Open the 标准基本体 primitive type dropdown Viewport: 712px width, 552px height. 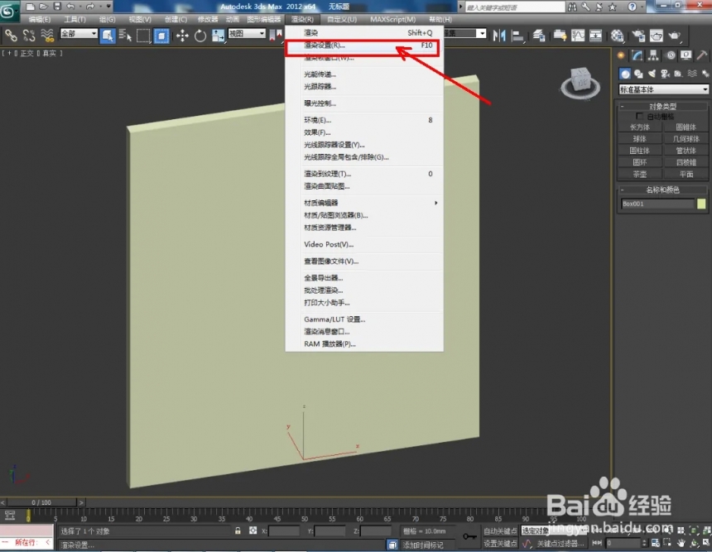coord(663,89)
